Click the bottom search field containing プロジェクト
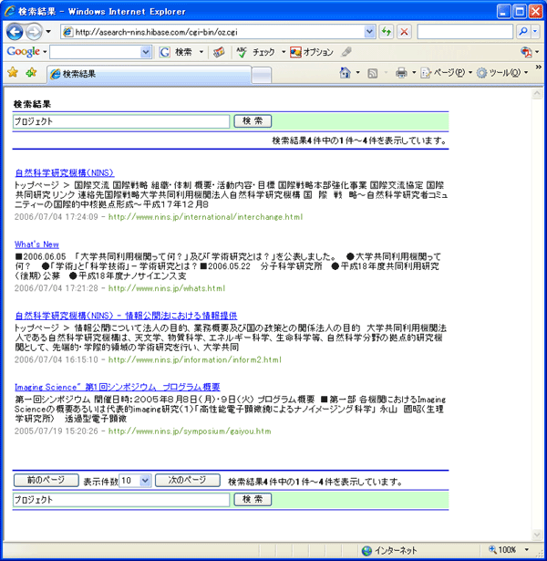This screenshot has width=547, height=561. [121, 500]
